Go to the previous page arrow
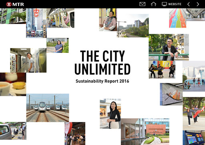The width and height of the screenshot is (205, 145). (x=189, y=4)
